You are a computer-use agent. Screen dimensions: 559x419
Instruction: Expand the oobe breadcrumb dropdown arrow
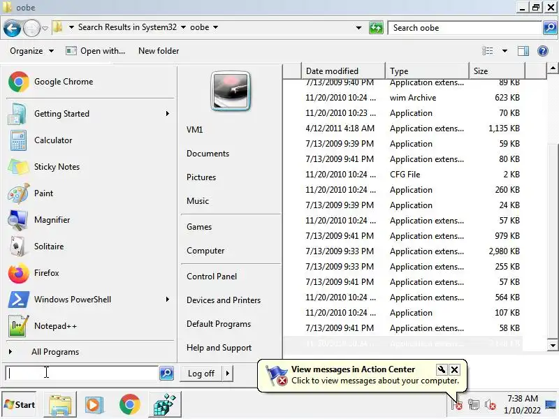point(216,27)
